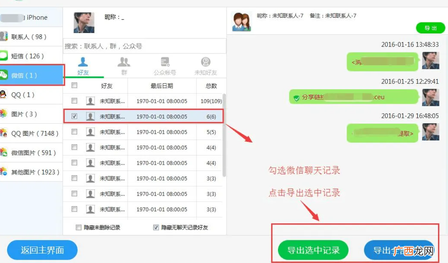Select the 5(5) count cell
Viewport: 448px width, 263px height.
coord(211,132)
